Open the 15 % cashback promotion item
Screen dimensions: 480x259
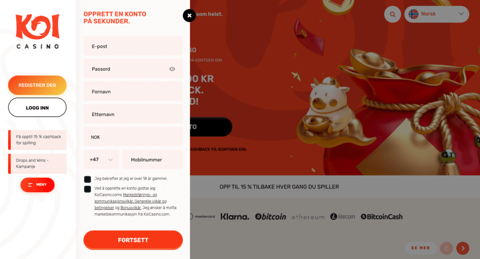37,140
